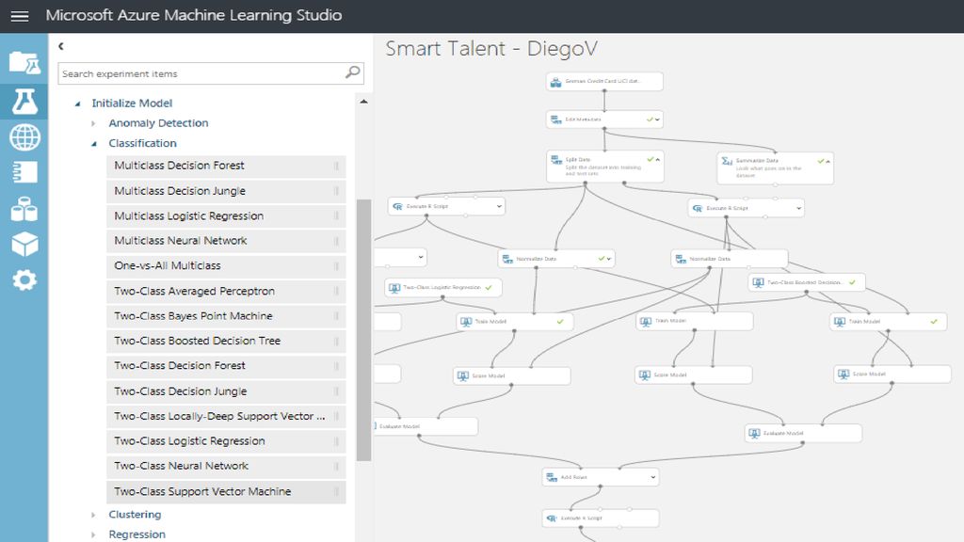
Task: Select Two-Class Support Vector Machine module
Action: coord(226,491)
